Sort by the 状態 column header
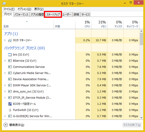This screenshot has height=132, width=145. [x=64, y=24]
